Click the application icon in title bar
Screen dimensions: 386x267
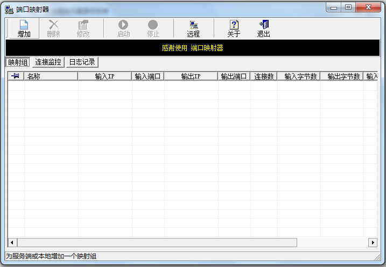9,8
